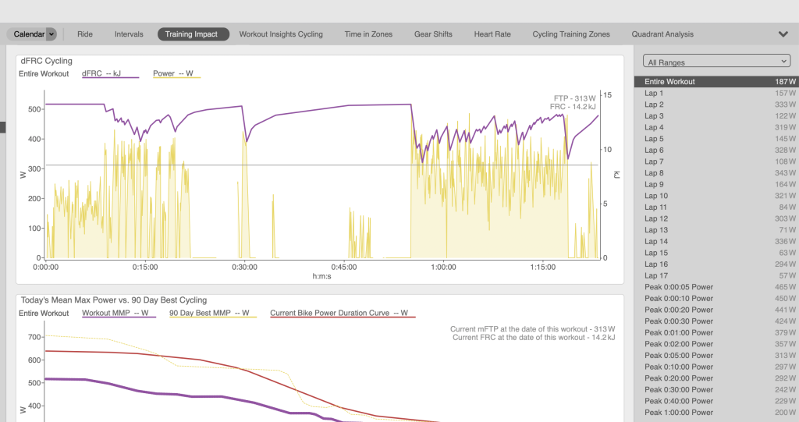
Task: Switch to the Ride tab
Action: (85, 34)
